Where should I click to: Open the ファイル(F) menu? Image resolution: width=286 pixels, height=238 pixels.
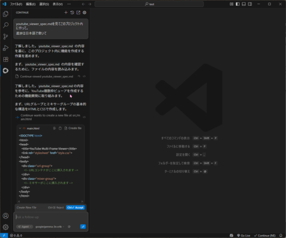click(16, 4)
